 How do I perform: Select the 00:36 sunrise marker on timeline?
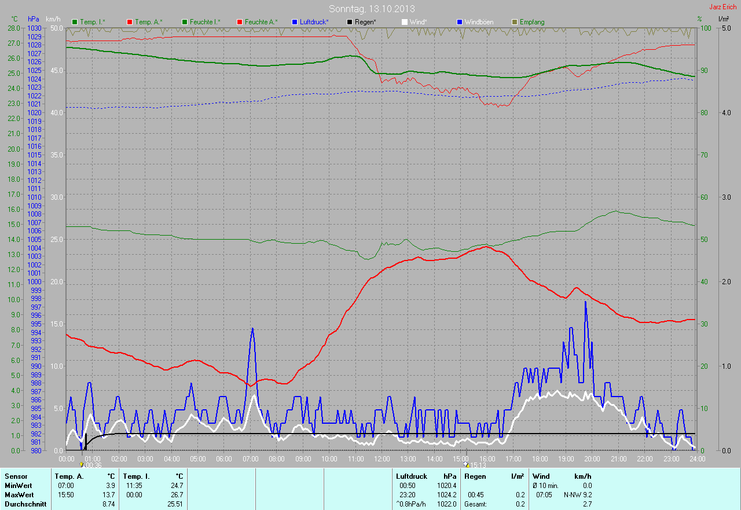pos(91,465)
